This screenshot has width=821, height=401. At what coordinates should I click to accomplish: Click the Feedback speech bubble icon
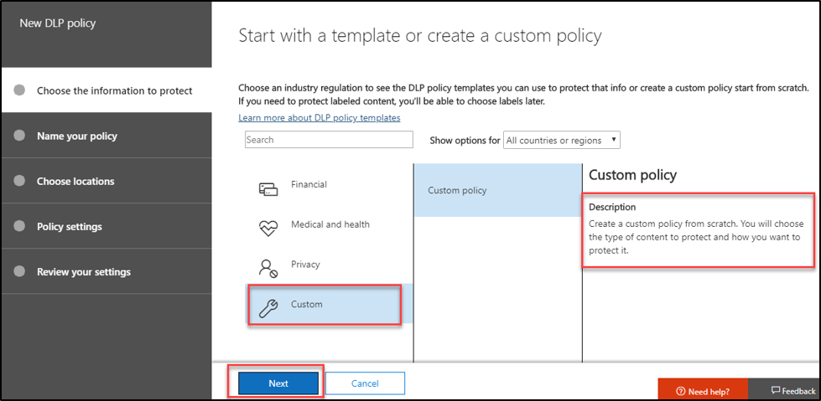point(776,390)
